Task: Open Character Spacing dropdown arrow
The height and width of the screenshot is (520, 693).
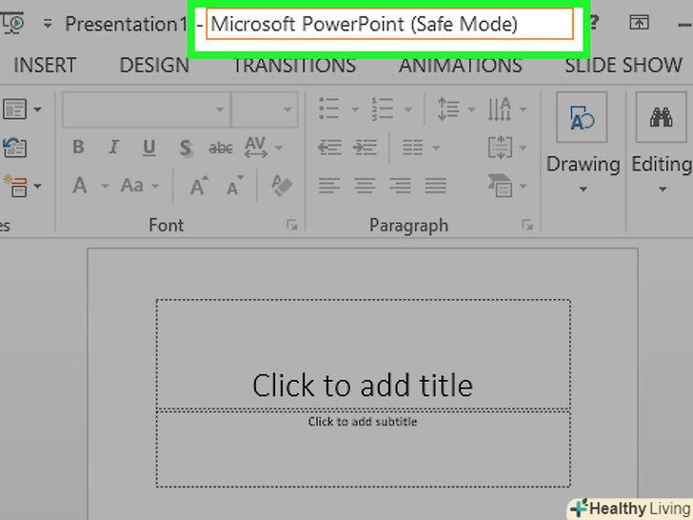Action: [279, 148]
